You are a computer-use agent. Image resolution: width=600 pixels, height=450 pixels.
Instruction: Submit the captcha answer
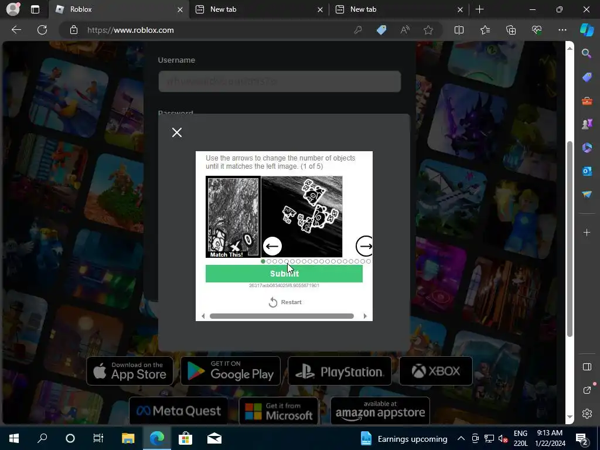coord(284,274)
